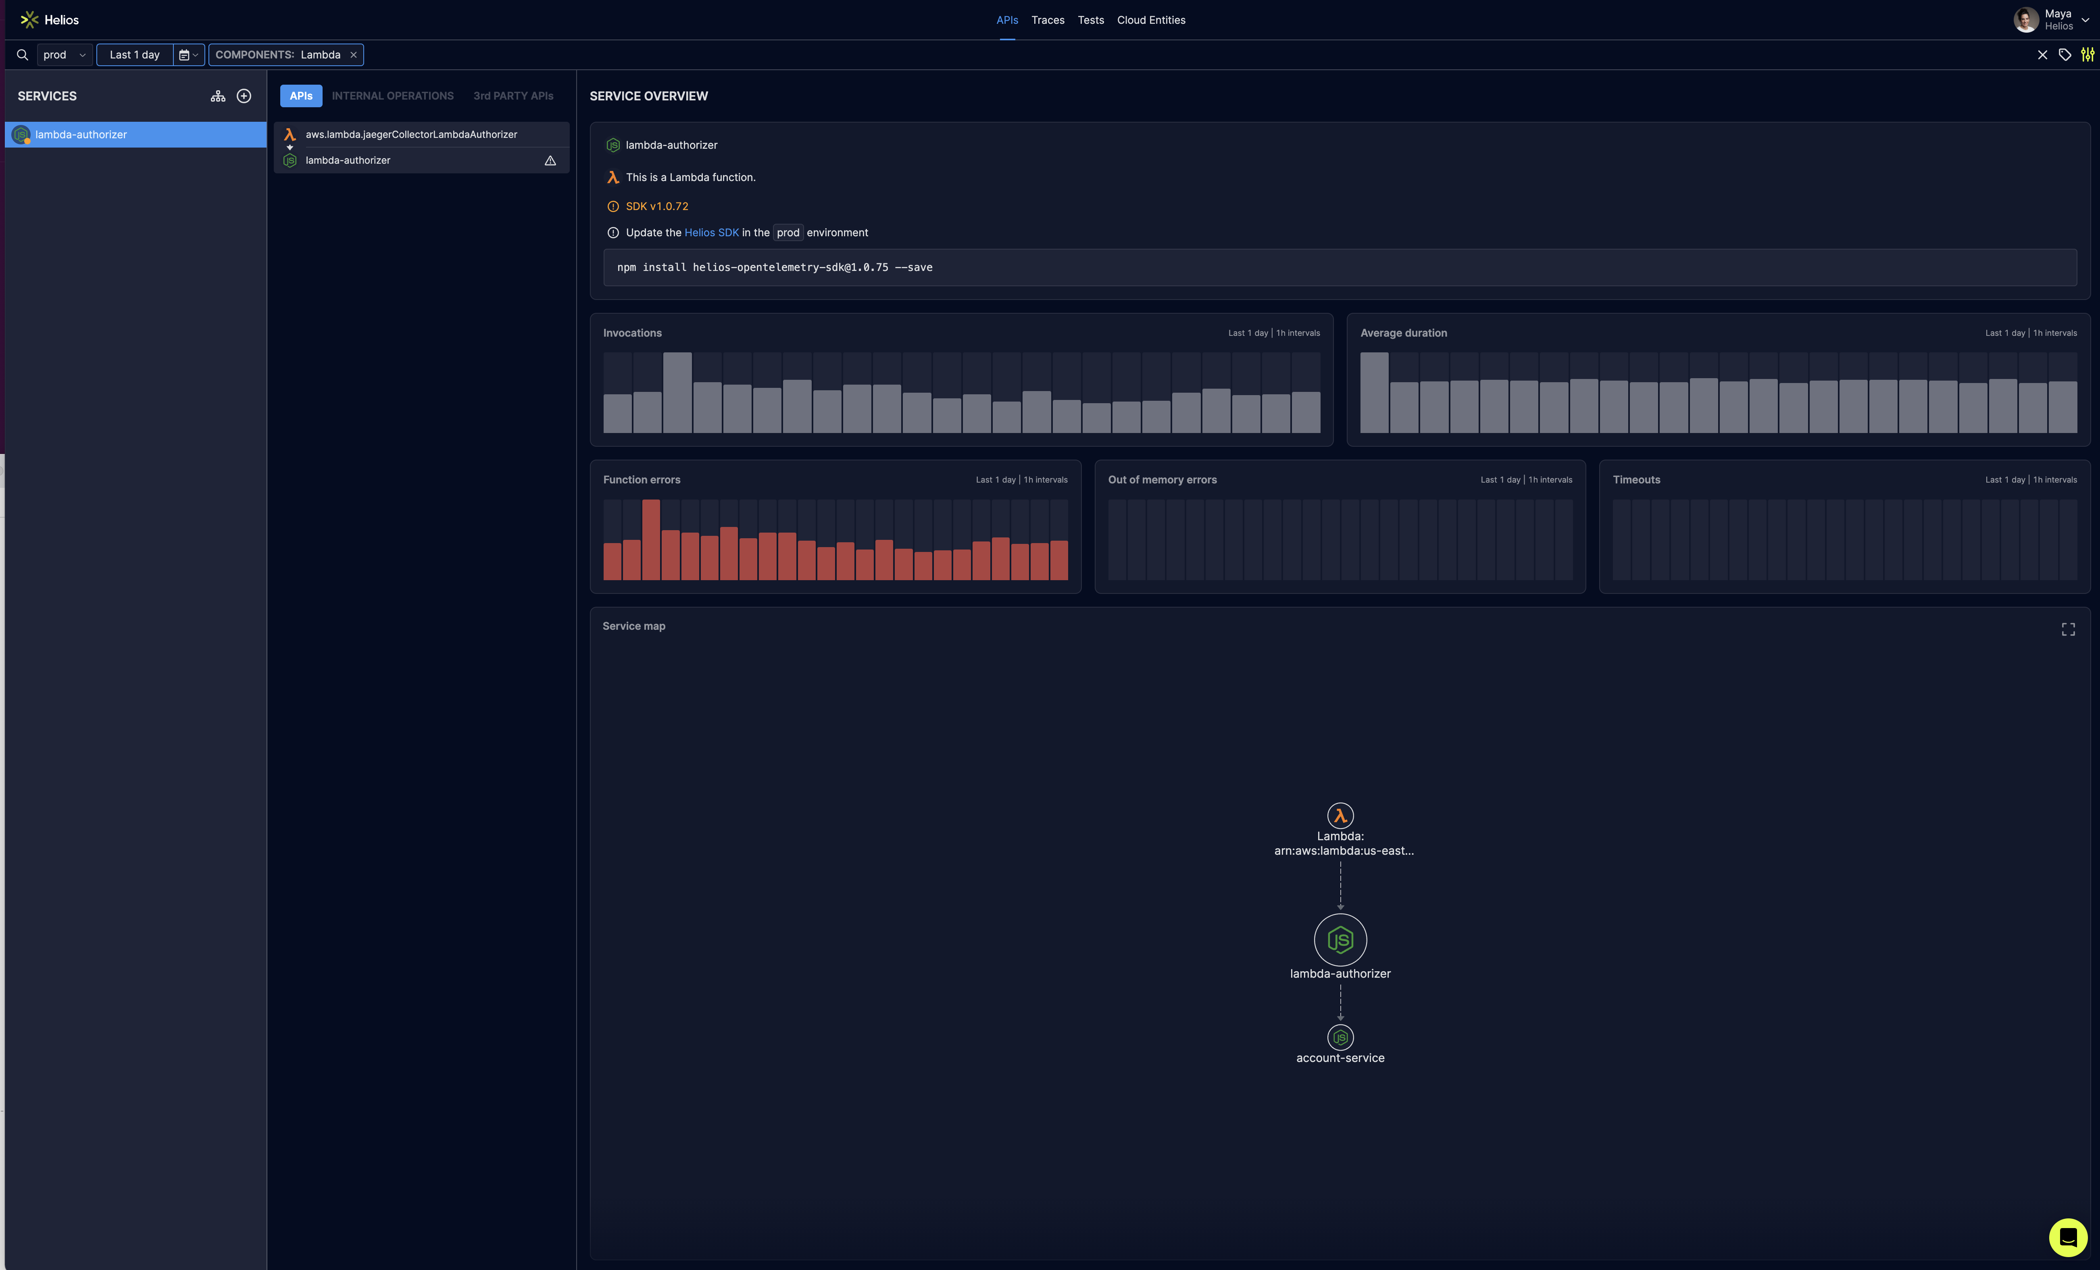
Task: Select lambda-authorizer in the services list
Action: 81,135
